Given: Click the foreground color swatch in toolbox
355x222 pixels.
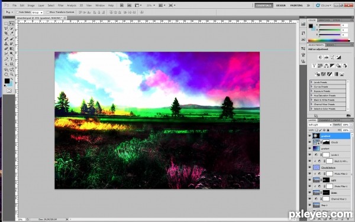Looking at the screenshot, I should 7,81.
